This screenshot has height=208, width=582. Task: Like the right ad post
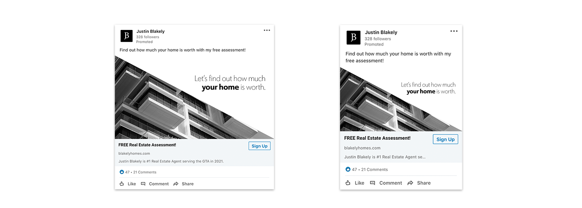coord(355,183)
